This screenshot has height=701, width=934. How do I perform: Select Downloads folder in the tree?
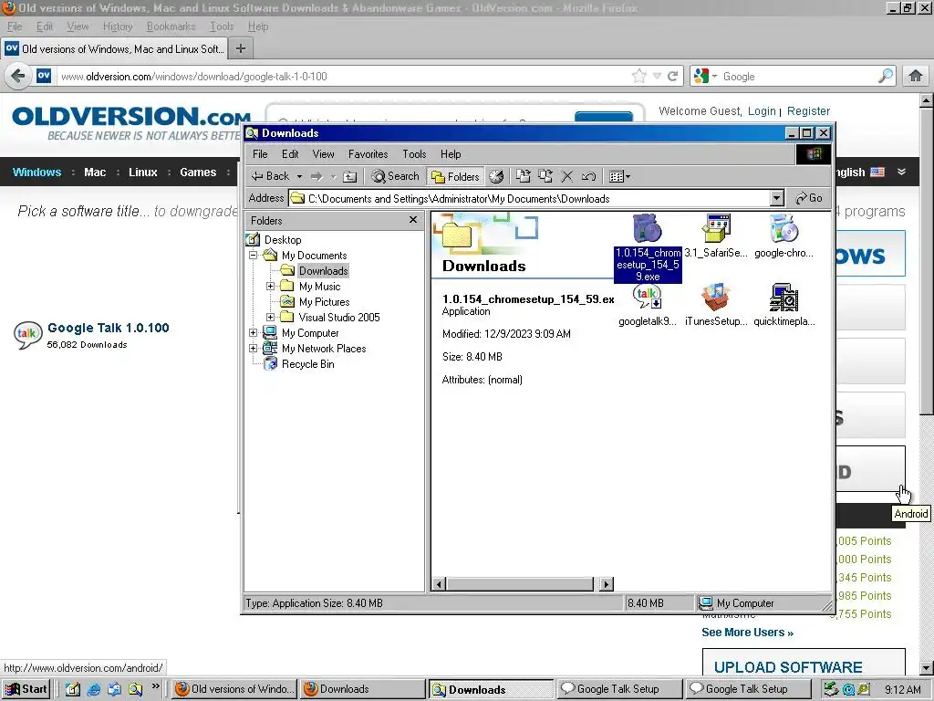point(324,270)
